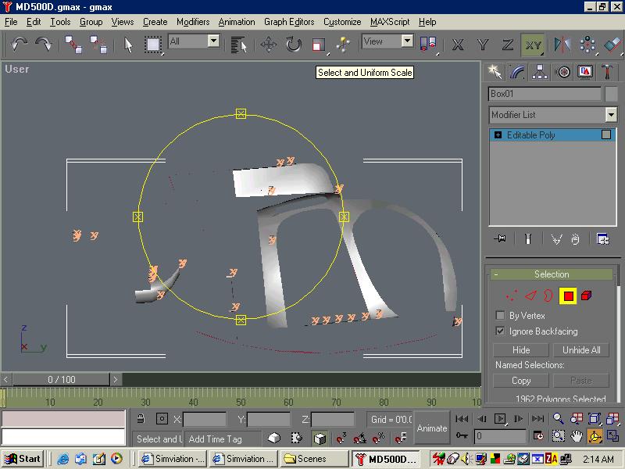This screenshot has width=625, height=469.
Task: Open the Modifier List dropdown
Action: [x=610, y=115]
